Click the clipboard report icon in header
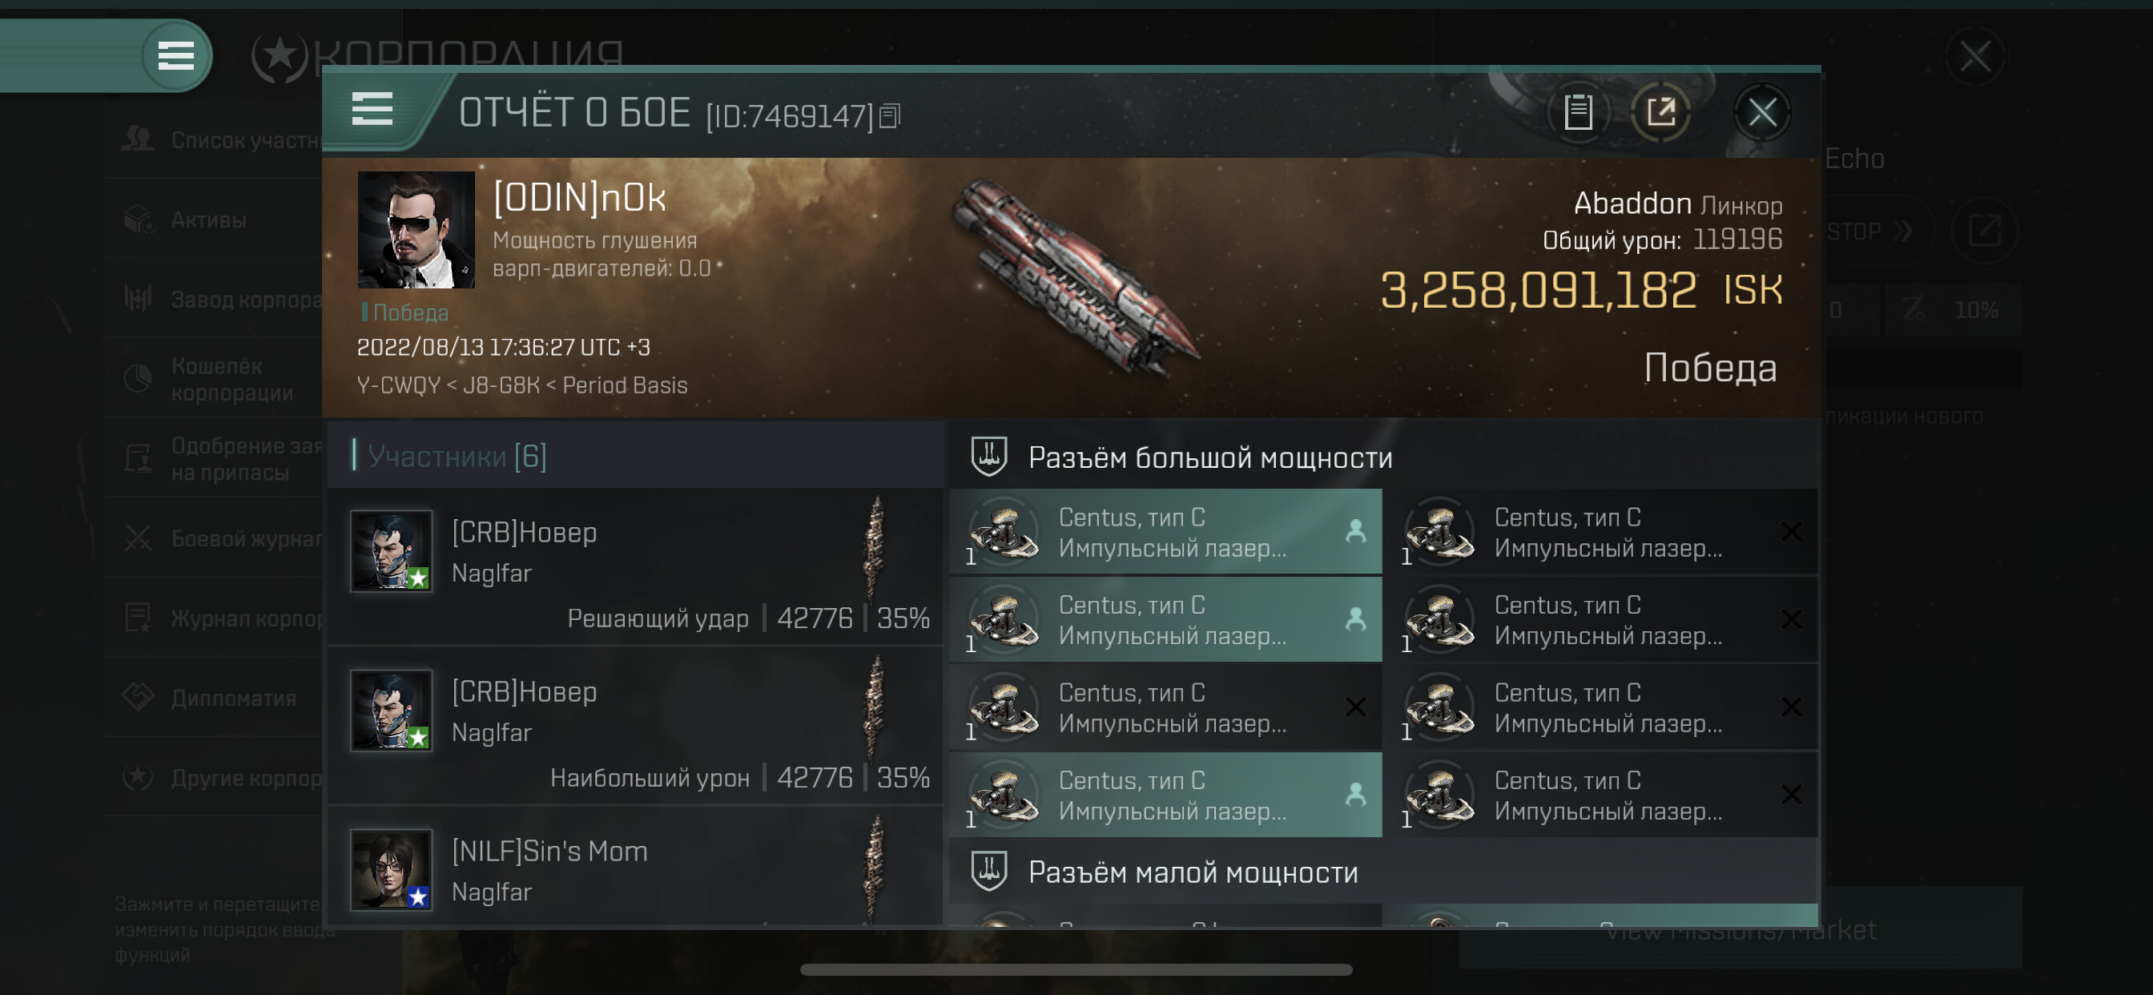2153x995 pixels. (1578, 112)
